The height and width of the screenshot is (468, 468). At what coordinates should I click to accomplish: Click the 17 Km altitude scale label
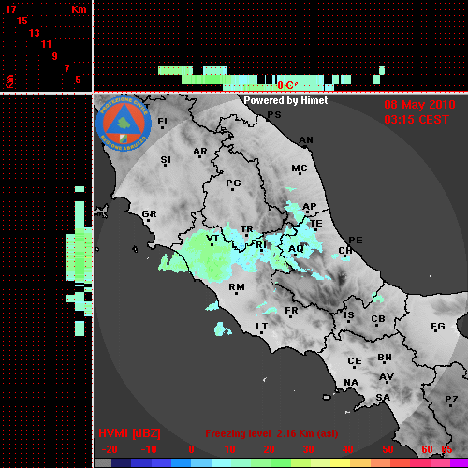11,9
